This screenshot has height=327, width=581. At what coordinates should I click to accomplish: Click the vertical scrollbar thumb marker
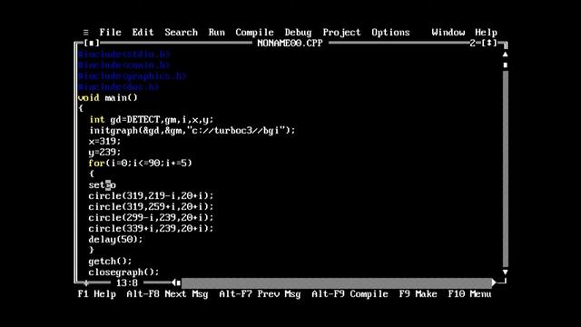click(505, 65)
